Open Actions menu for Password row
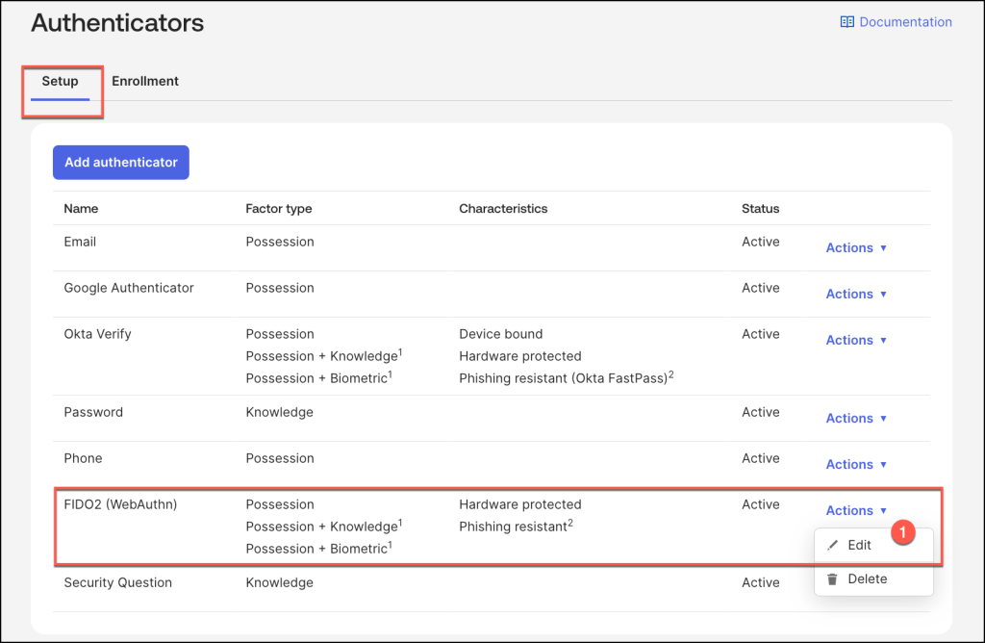This screenshot has height=643, width=985. tap(855, 418)
